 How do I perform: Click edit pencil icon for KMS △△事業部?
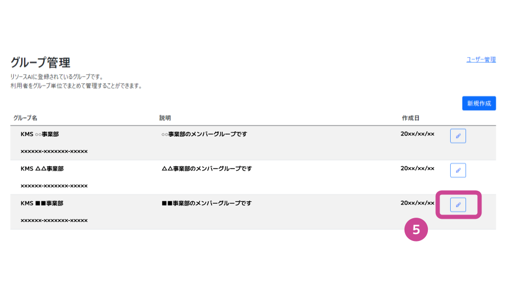point(458,170)
